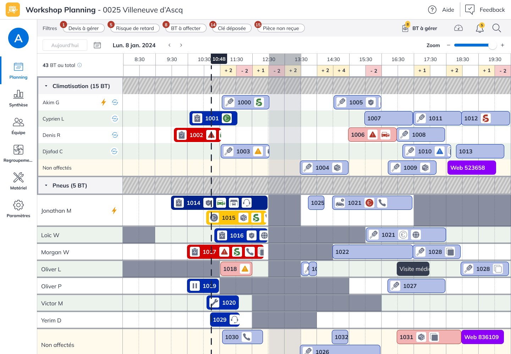Open the calendar date picker icon
Viewport: 511px width, 354px height.
pyautogui.click(x=97, y=45)
